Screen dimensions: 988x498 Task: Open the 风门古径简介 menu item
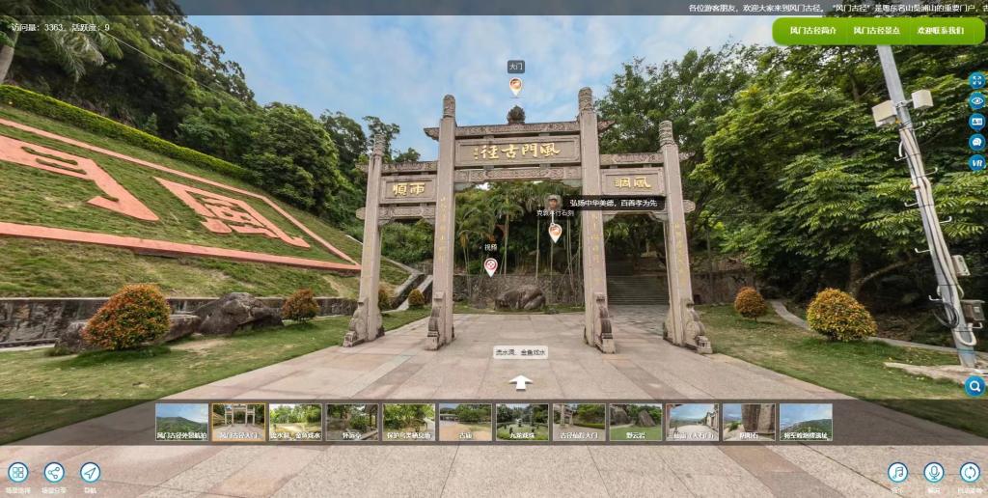click(812, 31)
